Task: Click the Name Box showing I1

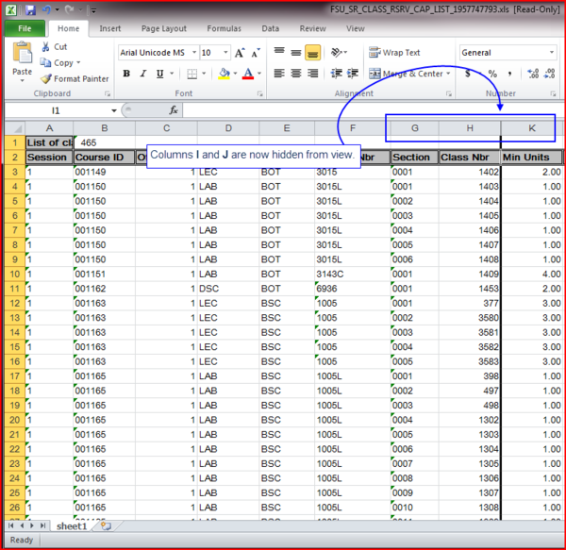Action: point(57,110)
